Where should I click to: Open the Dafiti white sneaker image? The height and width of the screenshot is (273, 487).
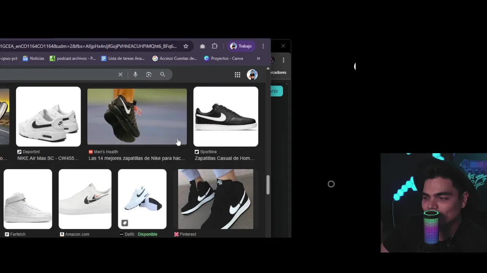point(142,199)
